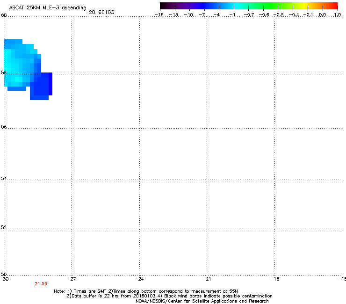Click the color bar label -0.4

pos(294,15)
